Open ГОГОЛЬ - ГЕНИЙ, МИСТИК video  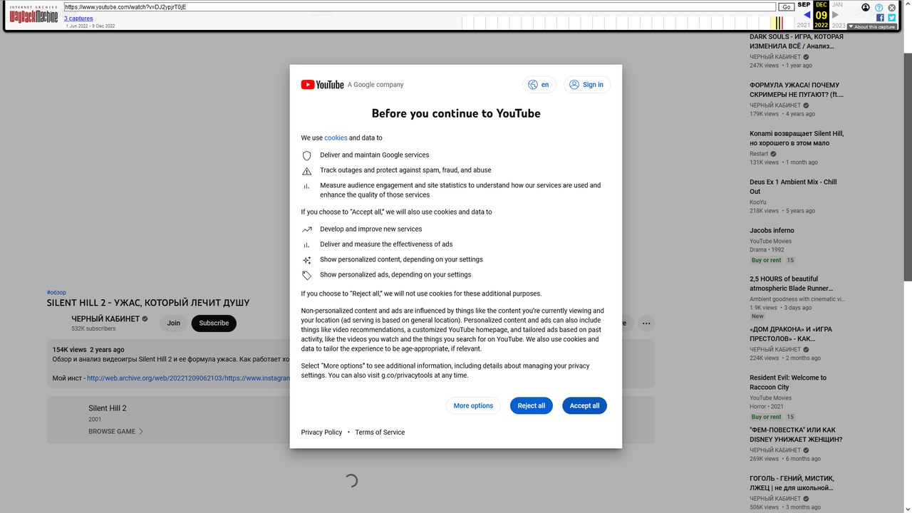pyautogui.click(x=792, y=483)
